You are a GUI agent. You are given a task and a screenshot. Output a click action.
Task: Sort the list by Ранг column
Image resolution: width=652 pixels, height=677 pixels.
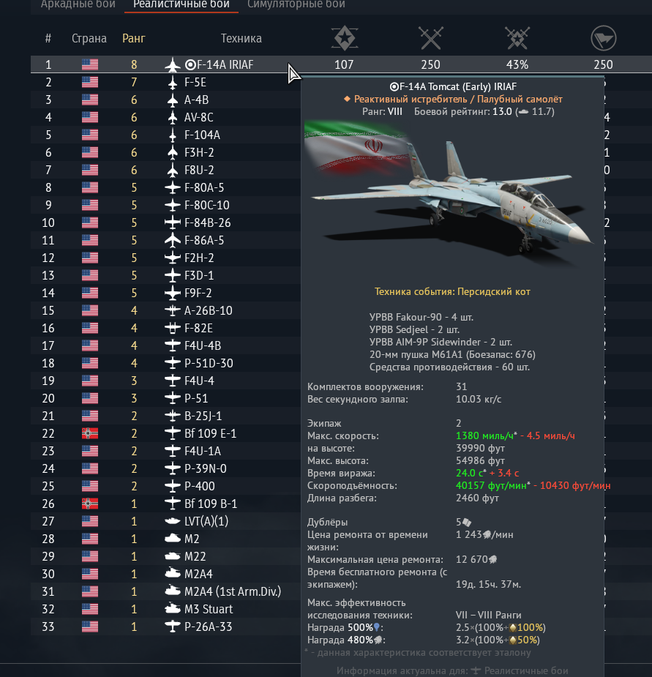click(134, 39)
